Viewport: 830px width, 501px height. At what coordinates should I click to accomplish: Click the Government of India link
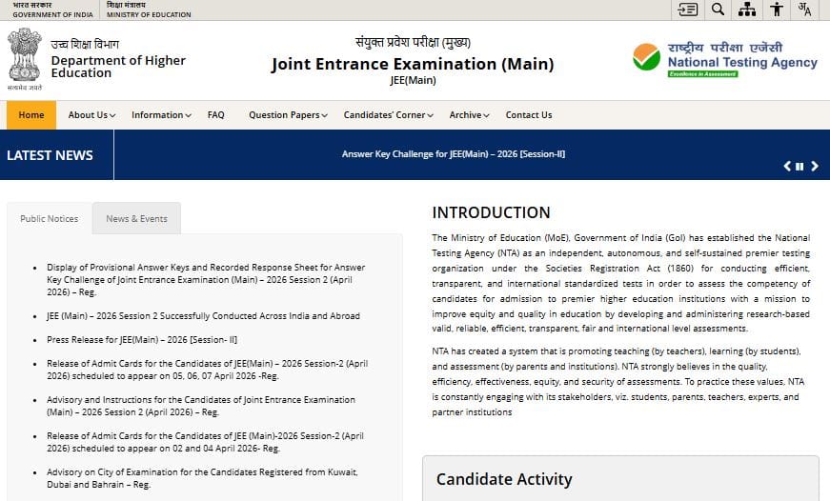[52, 10]
